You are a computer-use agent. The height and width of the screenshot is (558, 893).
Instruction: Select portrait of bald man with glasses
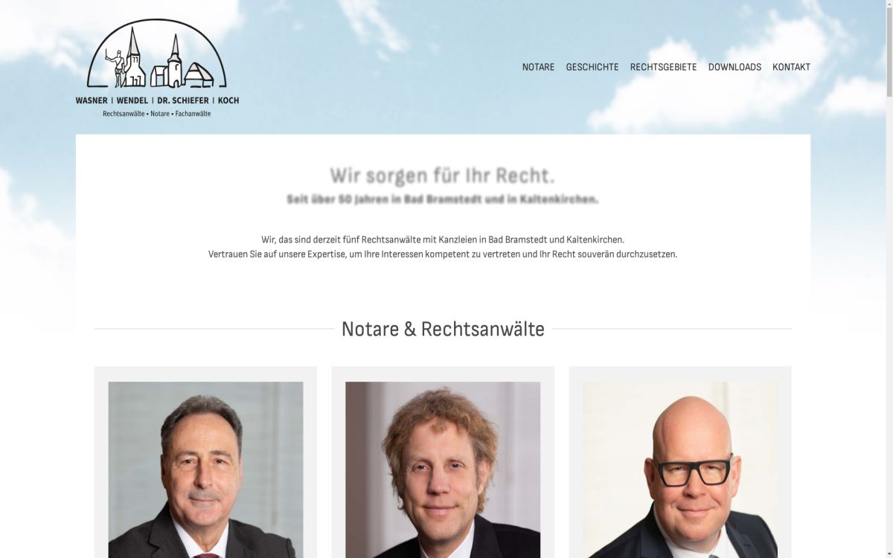click(680, 469)
